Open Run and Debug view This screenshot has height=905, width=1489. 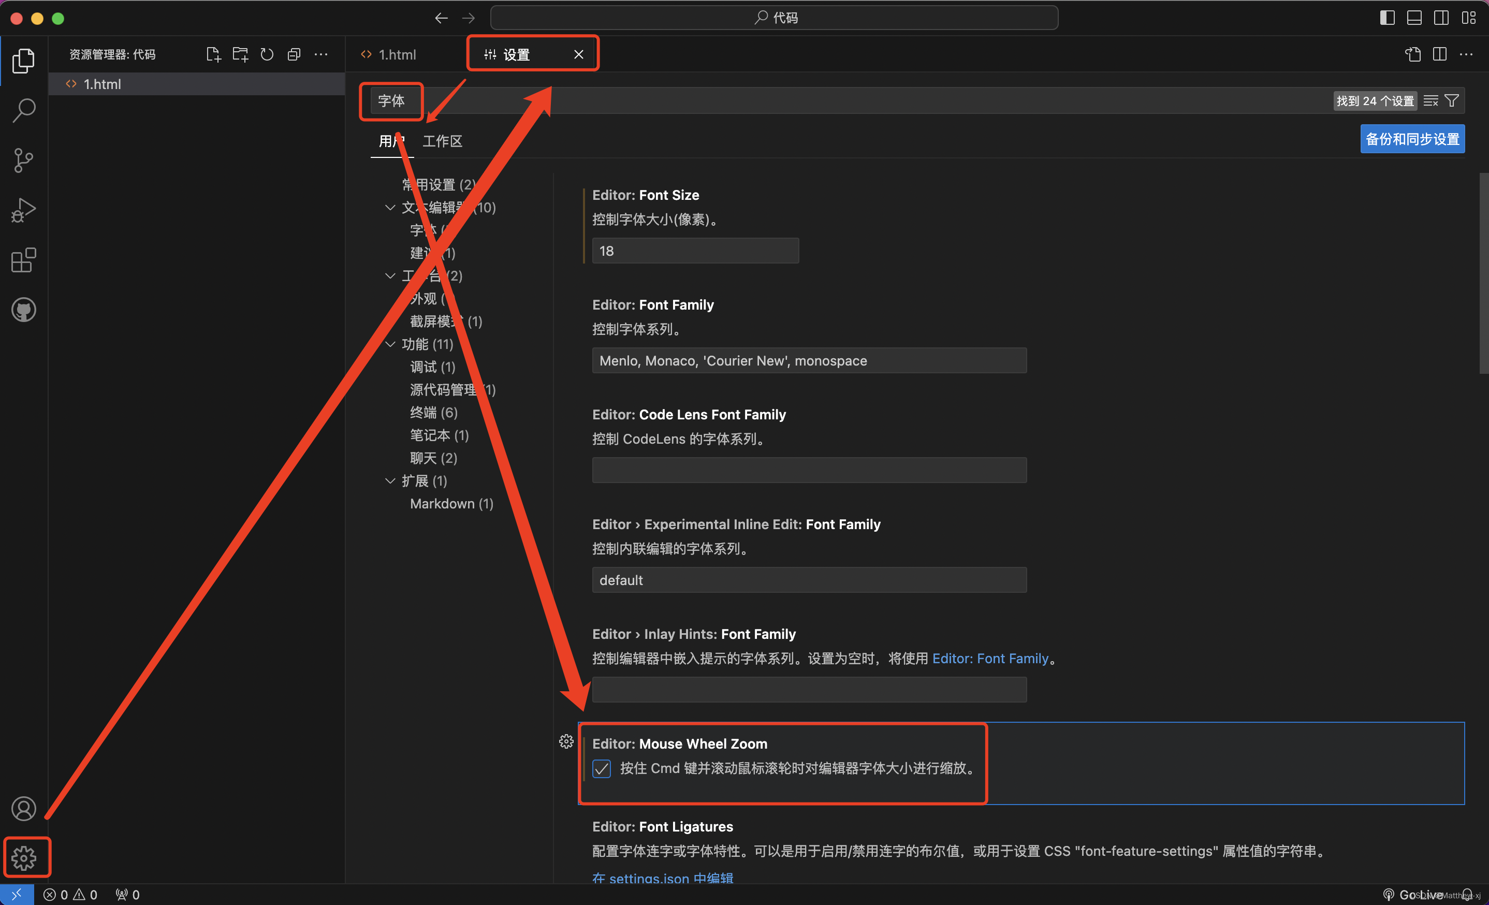click(24, 210)
